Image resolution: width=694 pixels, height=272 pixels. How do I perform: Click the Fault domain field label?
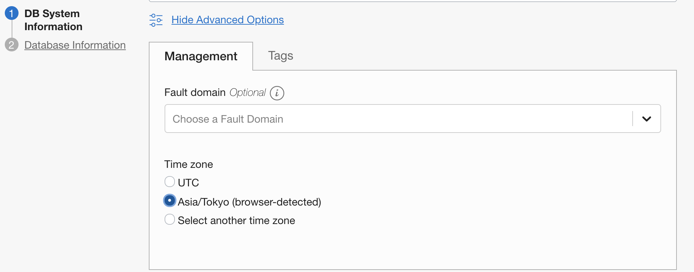[x=195, y=92]
